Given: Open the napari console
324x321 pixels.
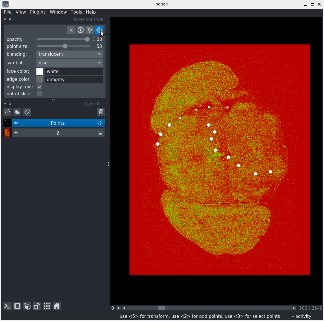Looking at the screenshot, I should pyautogui.click(x=8, y=306).
